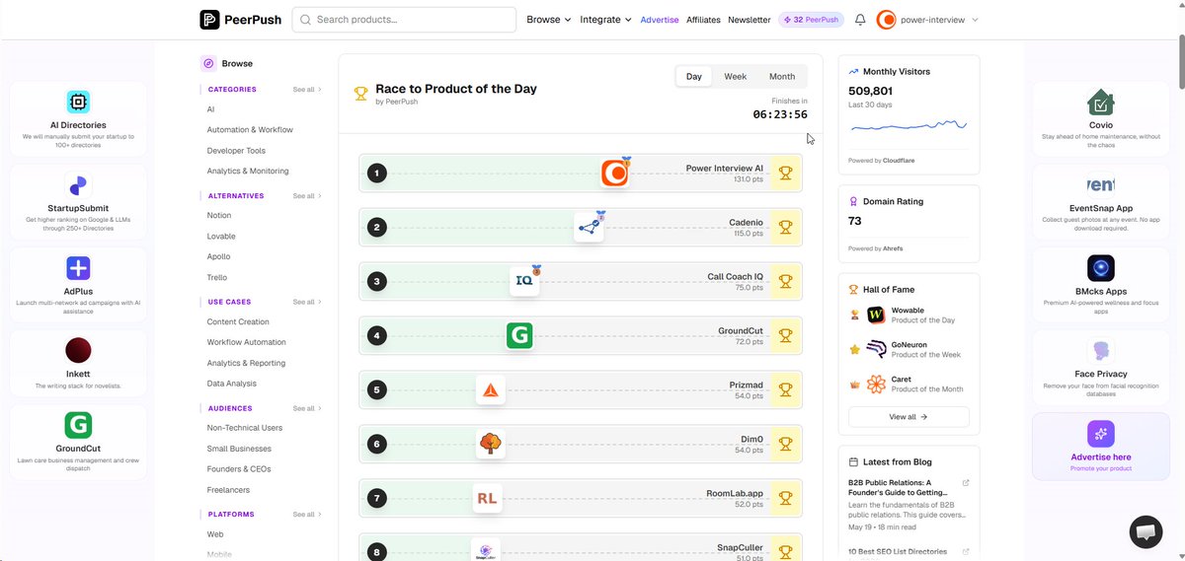The width and height of the screenshot is (1185, 561).
Task: Click trophy vote button for SnapCuller
Action: tap(786, 550)
